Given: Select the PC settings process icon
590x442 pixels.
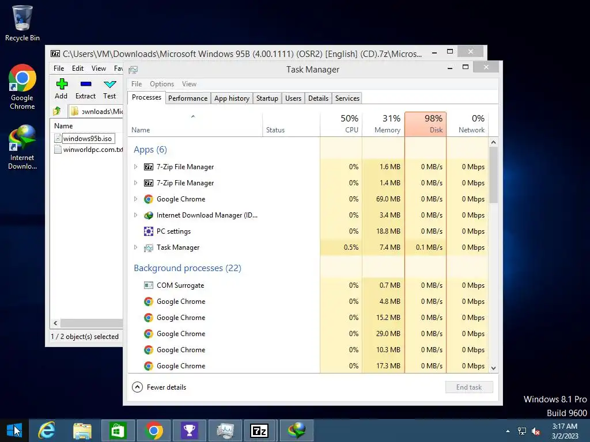Looking at the screenshot, I should point(149,231).
